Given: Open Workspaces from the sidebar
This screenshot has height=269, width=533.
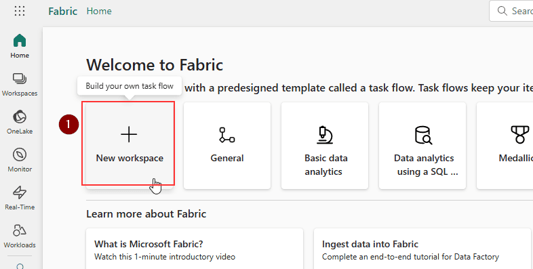Looking at the screenshot, I should pyautogui.click(x=20, y=85).
